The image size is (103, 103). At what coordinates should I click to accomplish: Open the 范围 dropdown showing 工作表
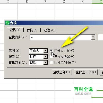coord(38,51)
